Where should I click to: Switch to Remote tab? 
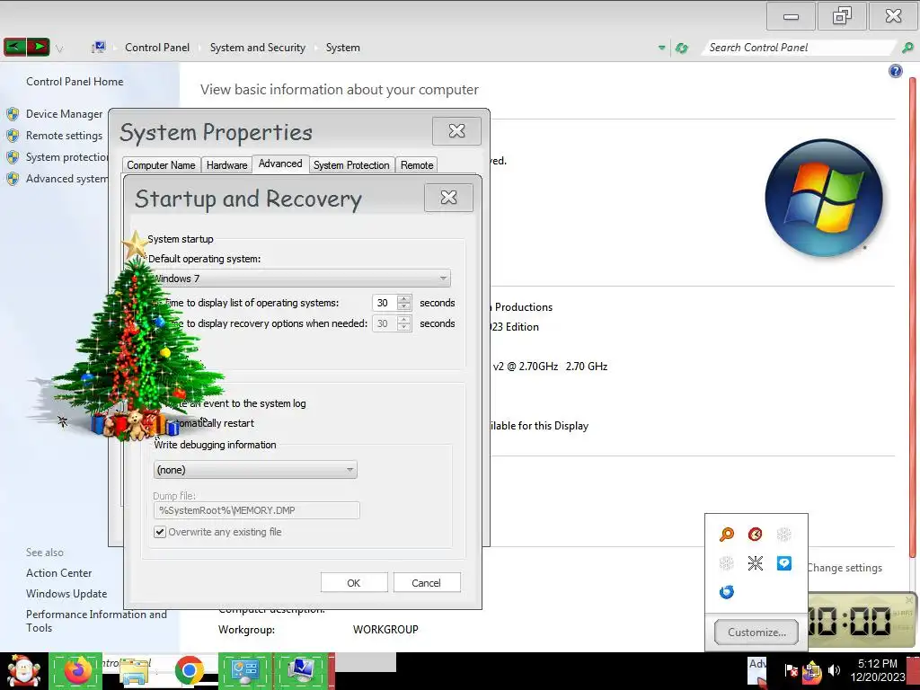coord(417,165)
